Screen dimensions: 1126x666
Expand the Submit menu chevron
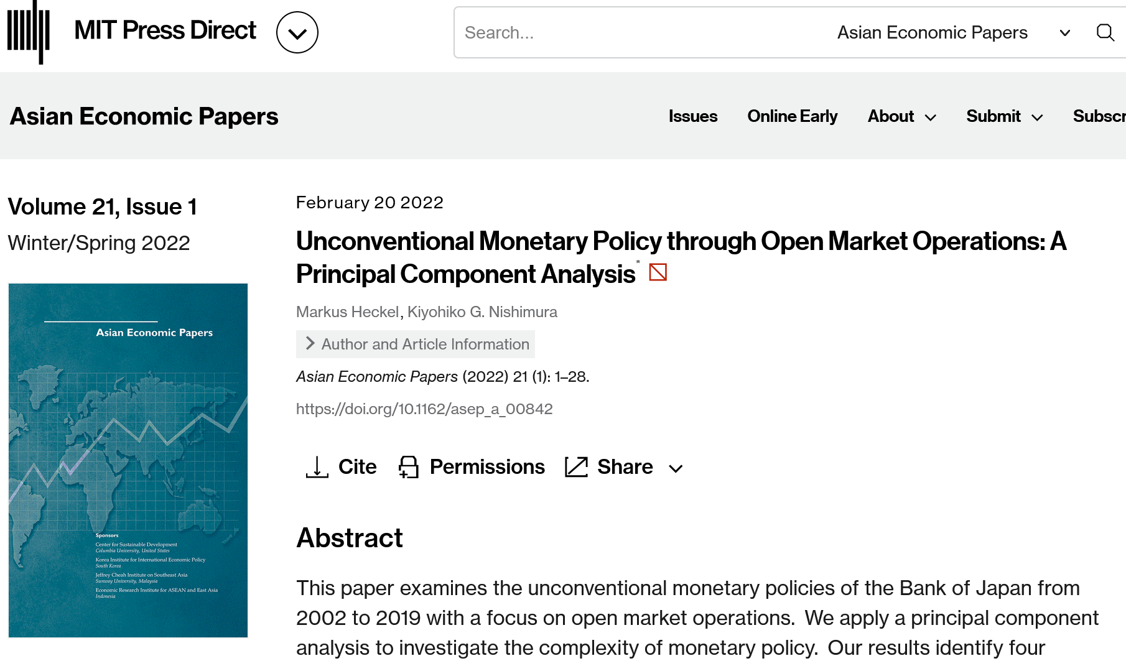pyautogui.click(x=1037, y=118)
